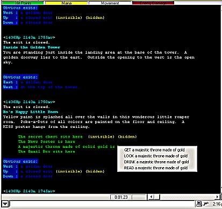This screenshot has height=209, width=222.
Task: Click the line The Email Box sits here
Action: pos(46,152)
